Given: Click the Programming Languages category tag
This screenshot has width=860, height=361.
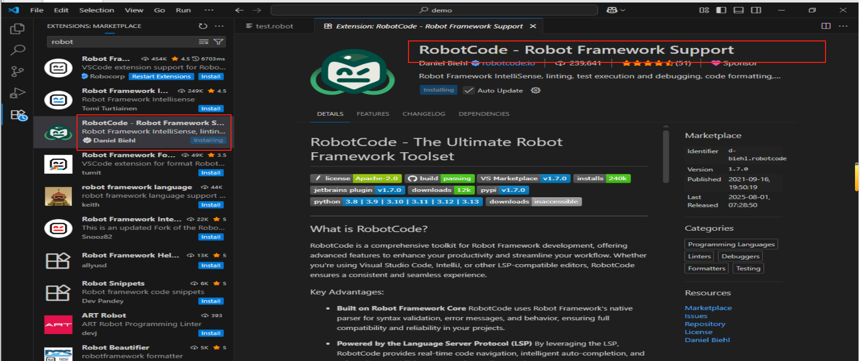Looking at the screenshot, I should pos(731,244).
